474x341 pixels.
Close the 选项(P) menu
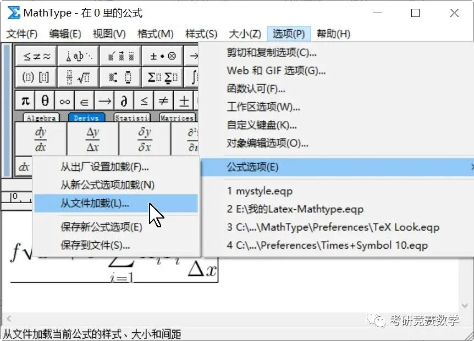coord(289,34)
